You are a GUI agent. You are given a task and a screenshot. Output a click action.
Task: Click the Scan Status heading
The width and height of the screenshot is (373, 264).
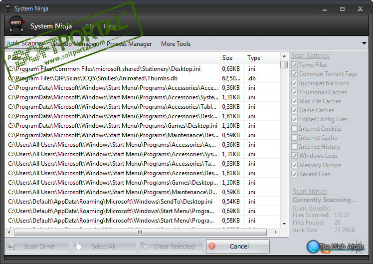(x=310, y=192)
